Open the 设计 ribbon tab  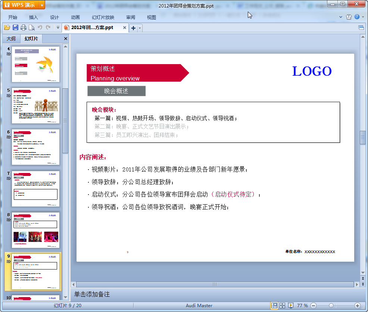54,18
